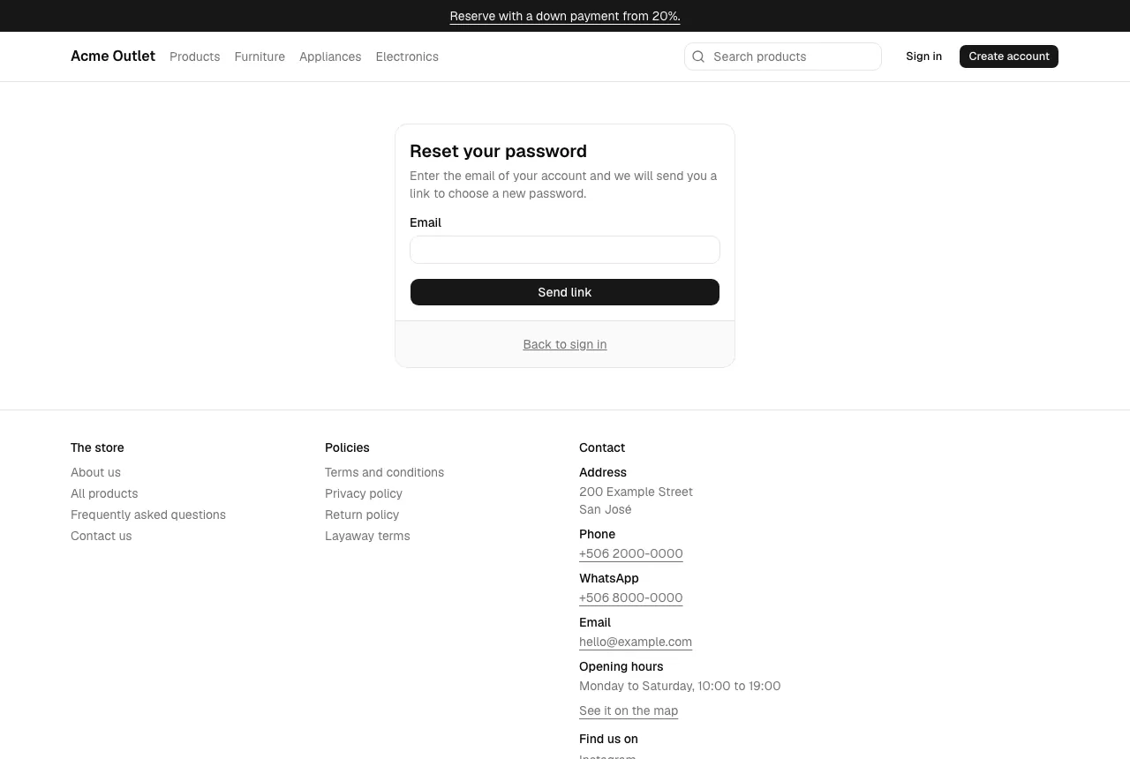1130x759 pixels.
Task: Go to Acme Outlet home logo
Action: (x=113, y=56)
